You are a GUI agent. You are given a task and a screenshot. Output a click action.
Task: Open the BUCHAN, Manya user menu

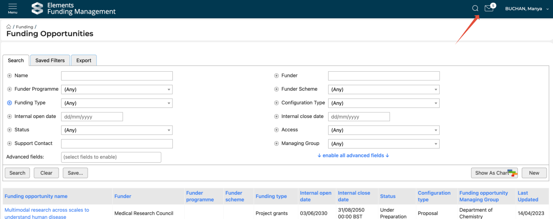point(526,9)
